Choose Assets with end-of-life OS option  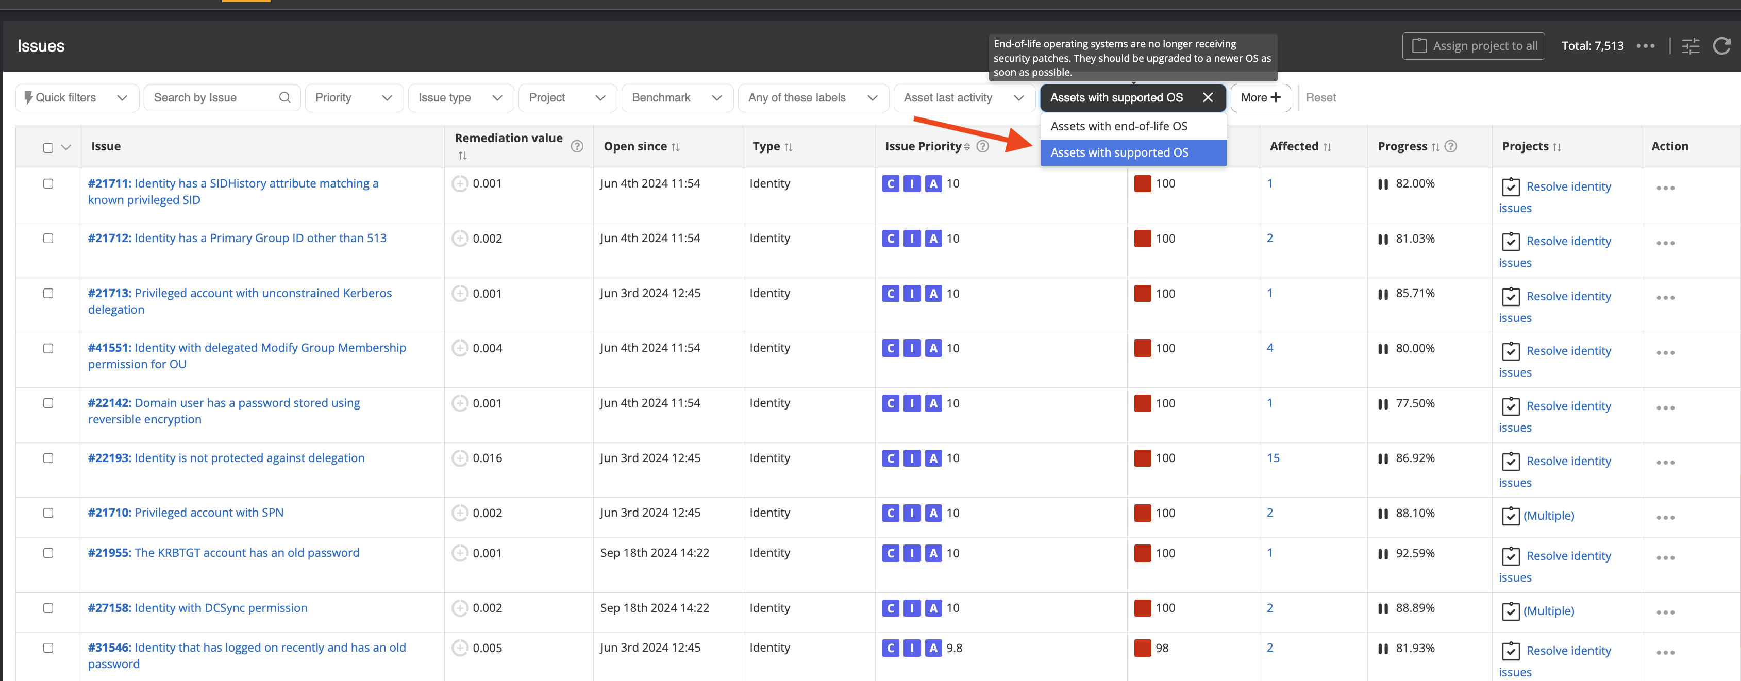(x=1118, y=126)
